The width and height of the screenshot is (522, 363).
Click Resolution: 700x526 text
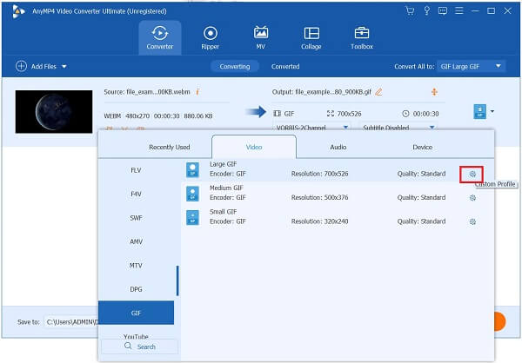pyautogui.click(x=319, y=174)
